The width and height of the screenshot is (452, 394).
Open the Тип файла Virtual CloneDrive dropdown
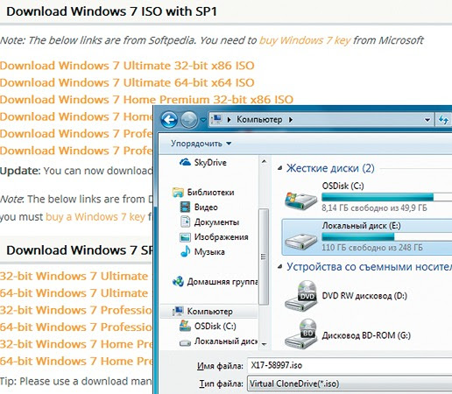point(350,383)
